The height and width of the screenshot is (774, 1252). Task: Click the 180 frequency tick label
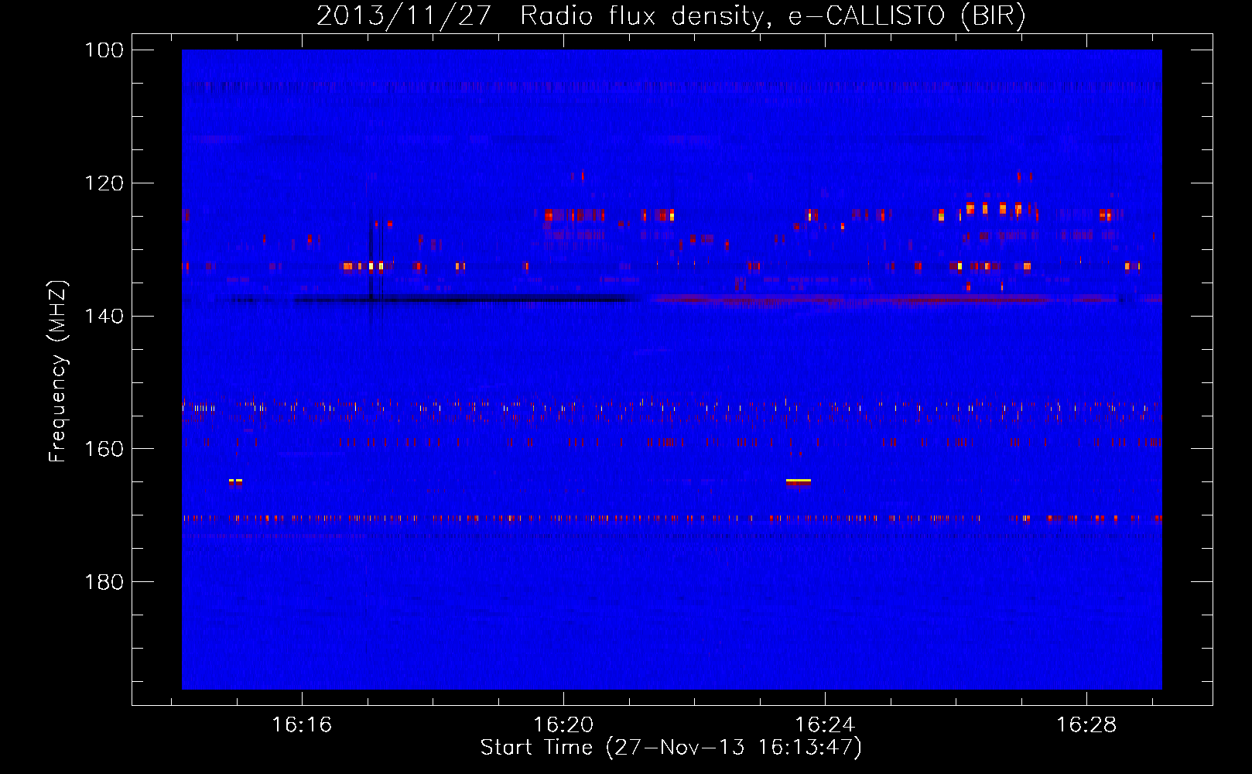[104, 582]
